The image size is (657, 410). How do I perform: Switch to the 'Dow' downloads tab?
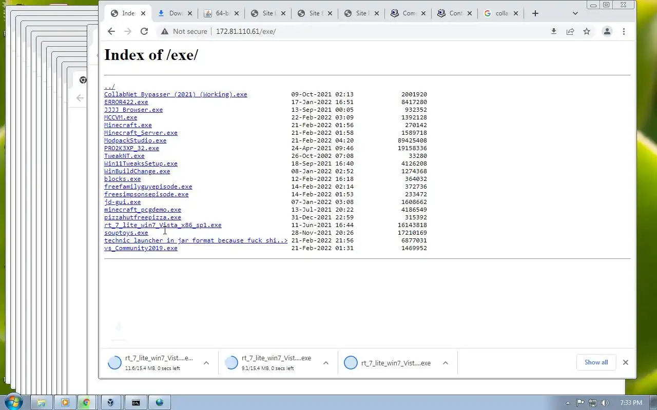[175, 13]
